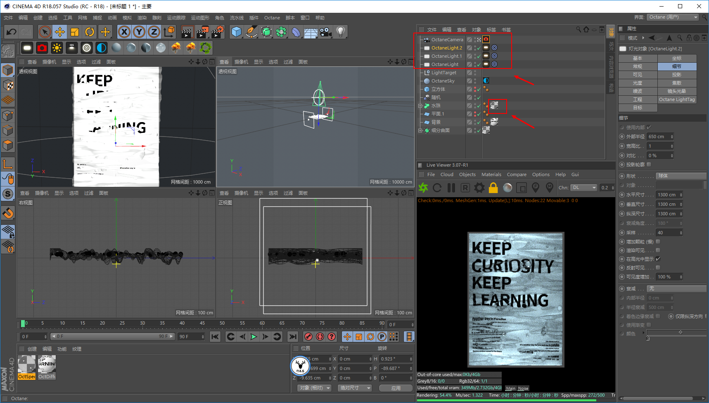Click the coordinate system cube icon

(169, 32)
